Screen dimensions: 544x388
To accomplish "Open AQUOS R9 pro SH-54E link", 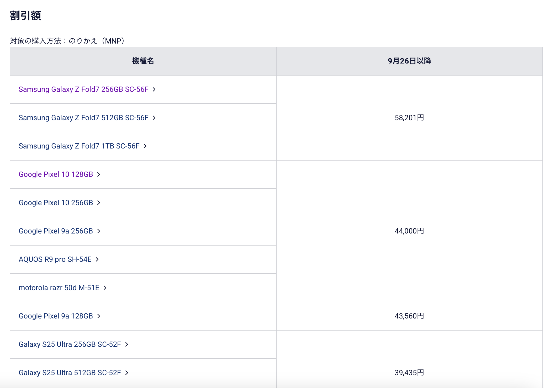I will [55, 259].
